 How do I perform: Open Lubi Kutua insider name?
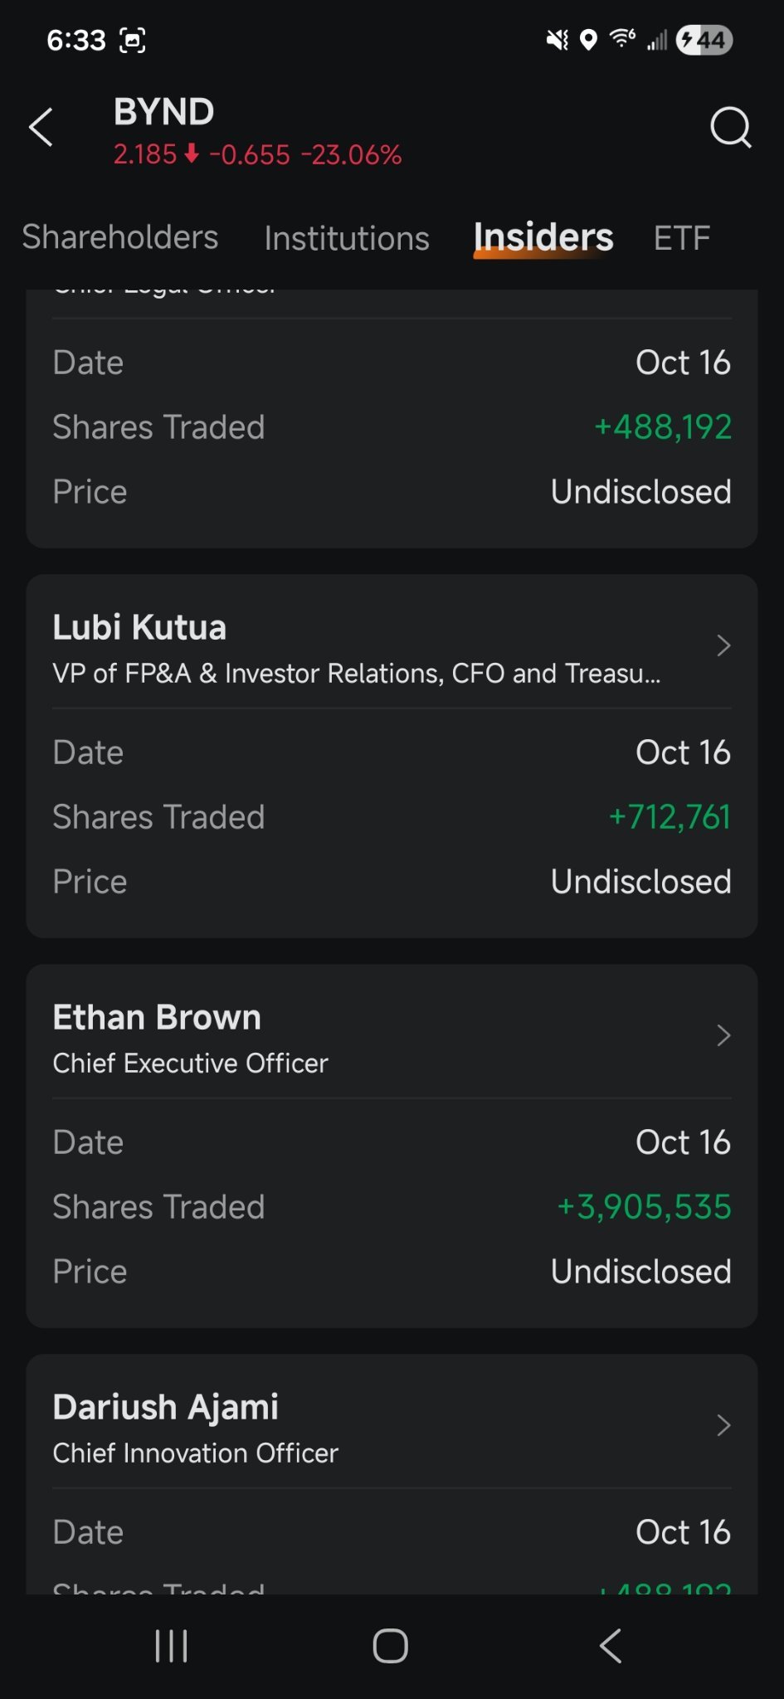tap(139, 627)
